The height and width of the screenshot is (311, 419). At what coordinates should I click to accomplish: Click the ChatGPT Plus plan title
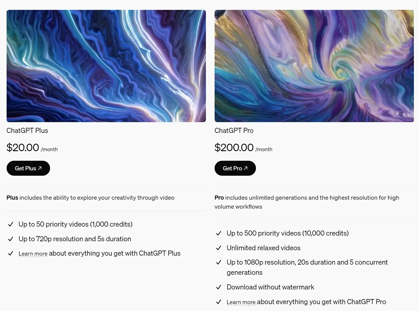click(27, 131)
